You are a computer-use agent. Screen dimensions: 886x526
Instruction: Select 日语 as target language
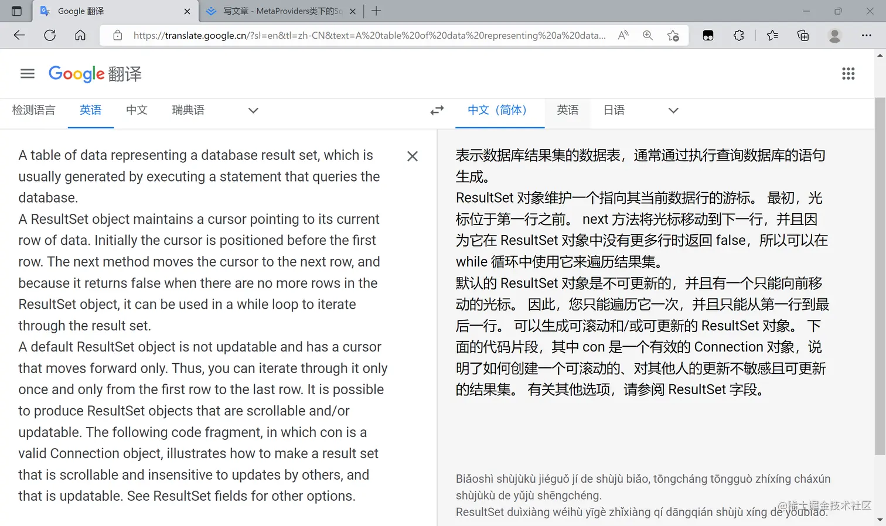pos(614,110)
